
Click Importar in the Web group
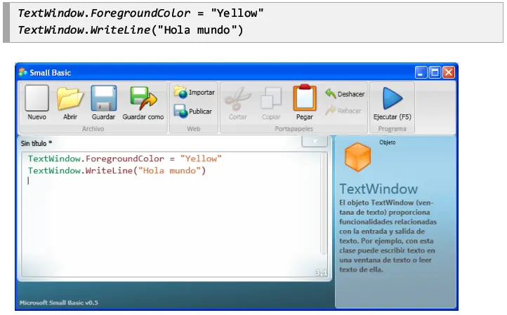[x=194, y=93]
